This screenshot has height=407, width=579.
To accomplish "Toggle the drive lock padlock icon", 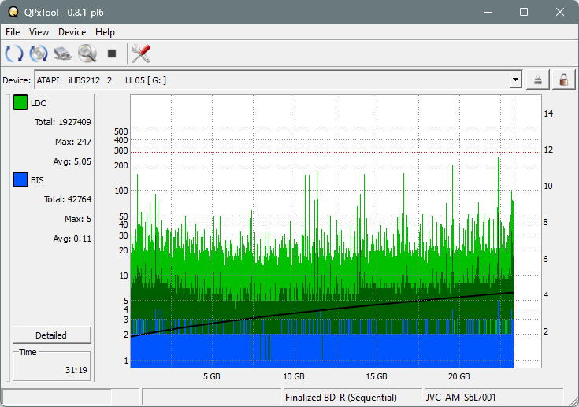I will 563,80.
